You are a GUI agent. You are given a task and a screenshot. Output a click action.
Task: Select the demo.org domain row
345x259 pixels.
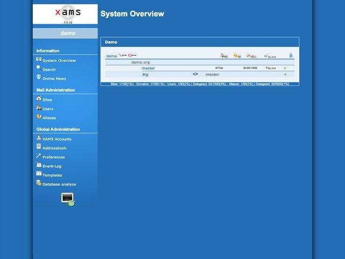point(200,63)
